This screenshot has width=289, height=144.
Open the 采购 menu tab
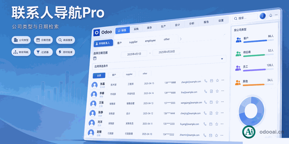point(136,29)
